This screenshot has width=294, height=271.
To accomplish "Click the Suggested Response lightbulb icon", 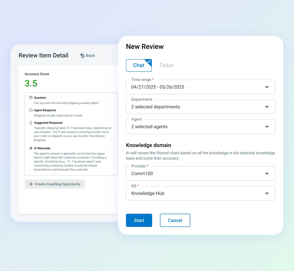I will click(31, 123).
